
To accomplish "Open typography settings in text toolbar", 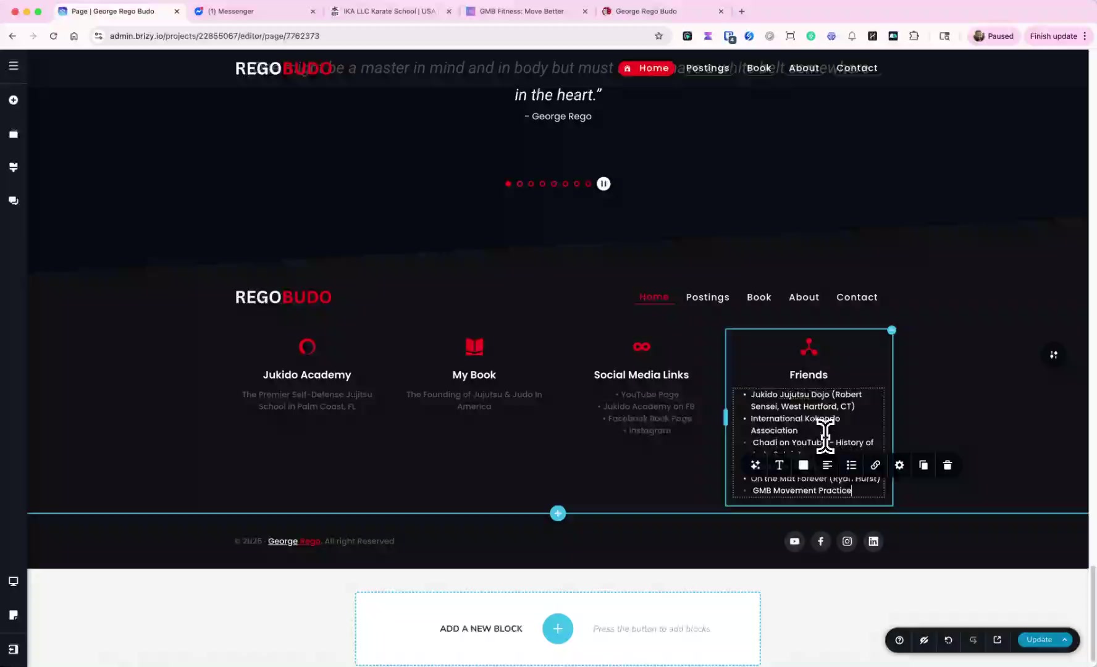I will [x=779, y=465].
